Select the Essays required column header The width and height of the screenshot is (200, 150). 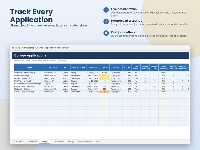pyautogui.click(x=145, y=67)
